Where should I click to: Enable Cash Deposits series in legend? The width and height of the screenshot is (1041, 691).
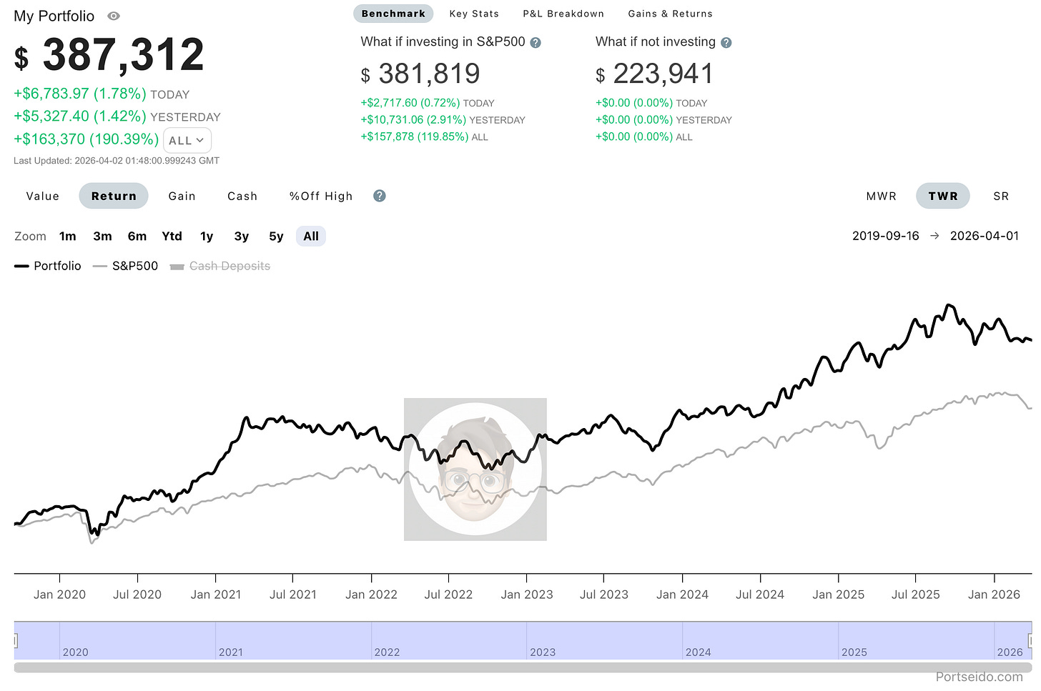coord(220,266)
